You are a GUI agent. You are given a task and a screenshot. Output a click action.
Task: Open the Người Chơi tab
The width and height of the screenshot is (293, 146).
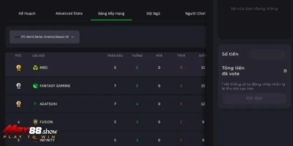195,14
